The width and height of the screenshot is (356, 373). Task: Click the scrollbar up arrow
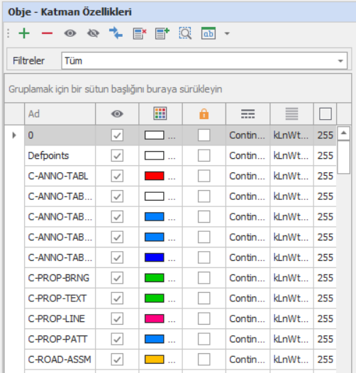click(x=343, y=133)
